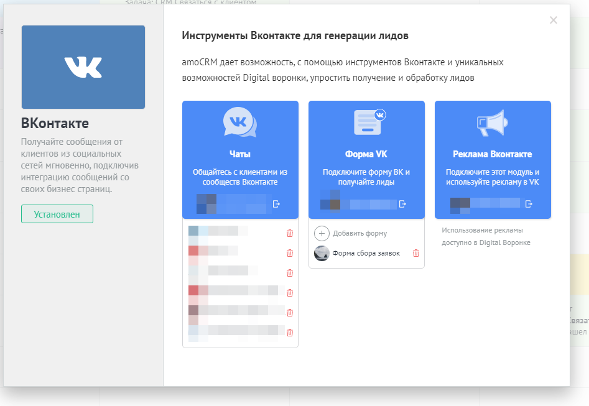The width and height of the screenshot is (589, 406).
Task: Click logout icon in Реклама Вконтакте card
Action: click(529, 203)
